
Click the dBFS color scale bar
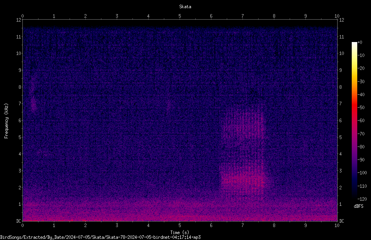point(354,120)
